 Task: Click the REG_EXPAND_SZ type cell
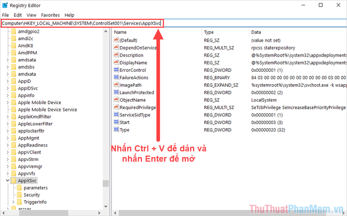tap(221, 85)
